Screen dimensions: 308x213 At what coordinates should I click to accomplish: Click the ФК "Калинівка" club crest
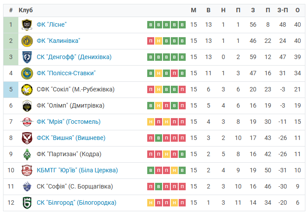coord(27,41)
